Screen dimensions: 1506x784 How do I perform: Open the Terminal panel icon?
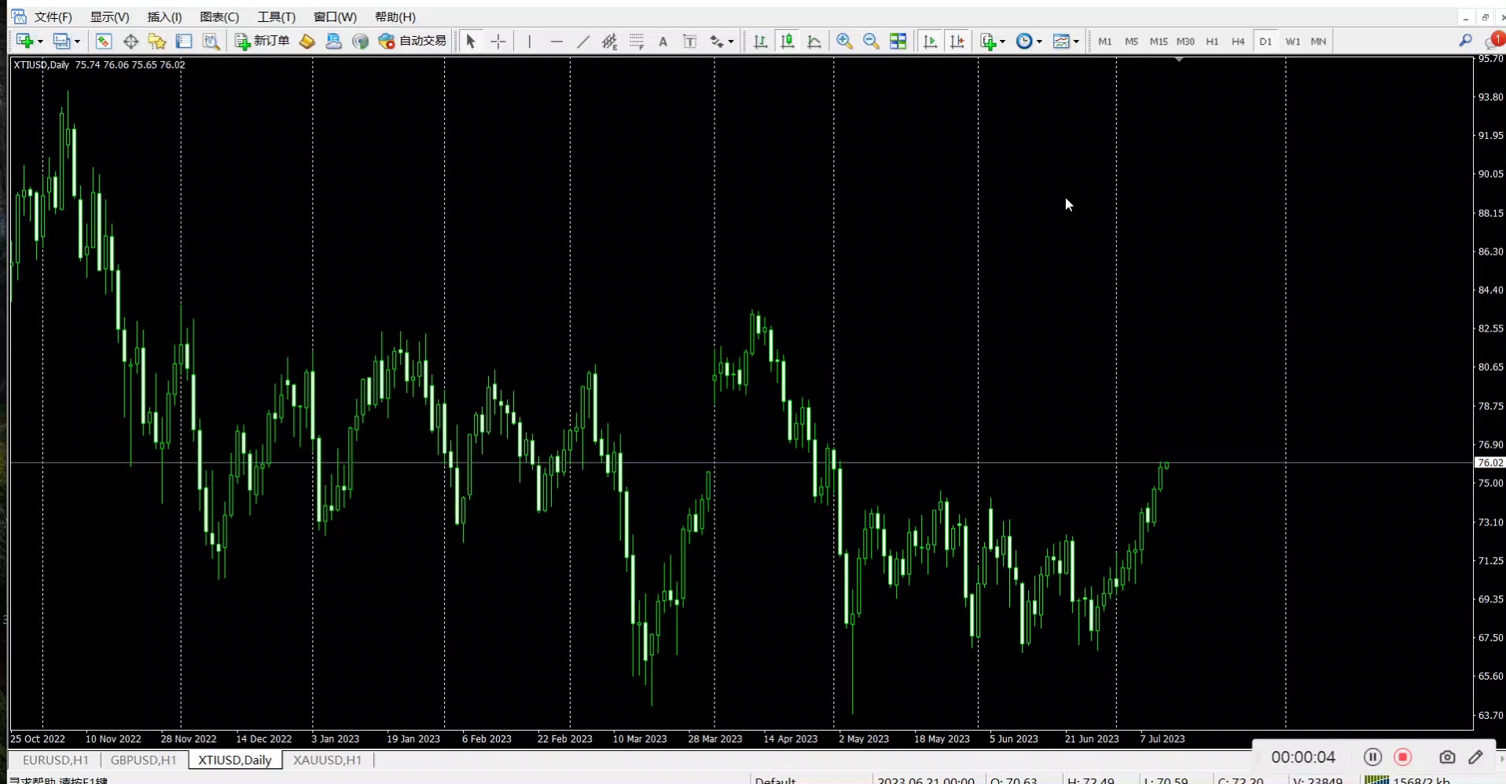tap(184, 42)
